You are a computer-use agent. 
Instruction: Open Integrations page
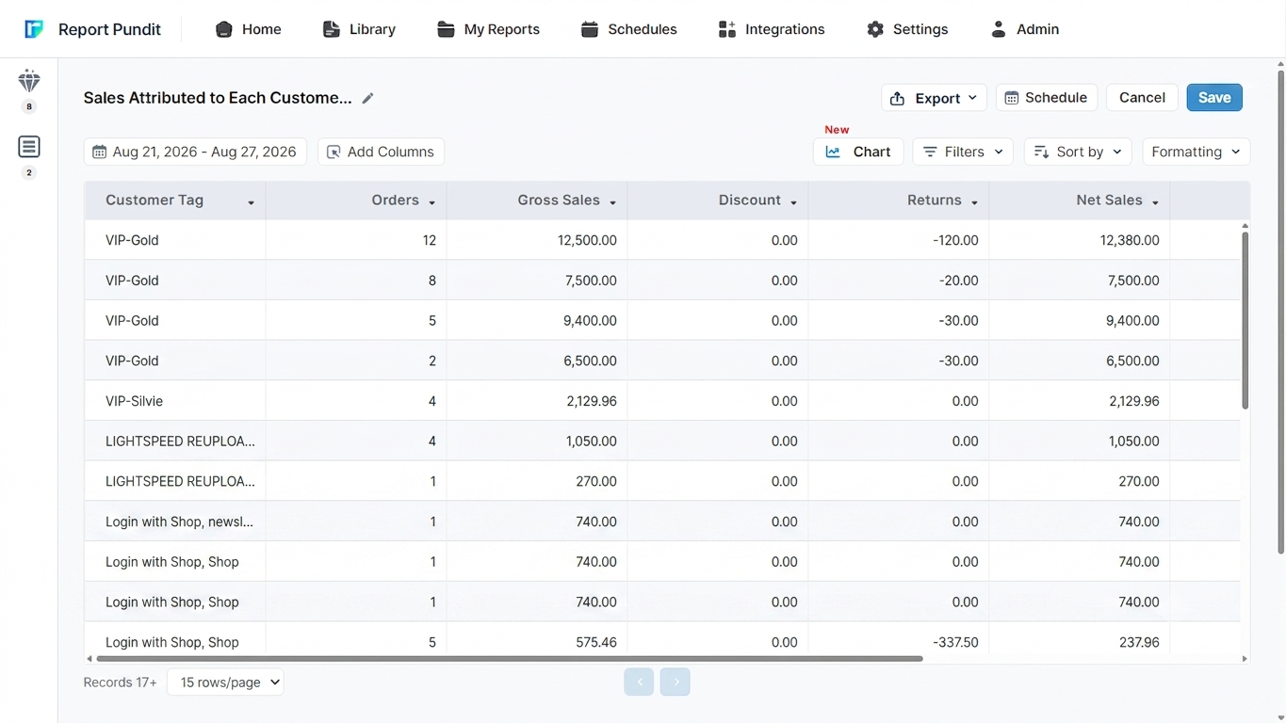tap(772, 29)
